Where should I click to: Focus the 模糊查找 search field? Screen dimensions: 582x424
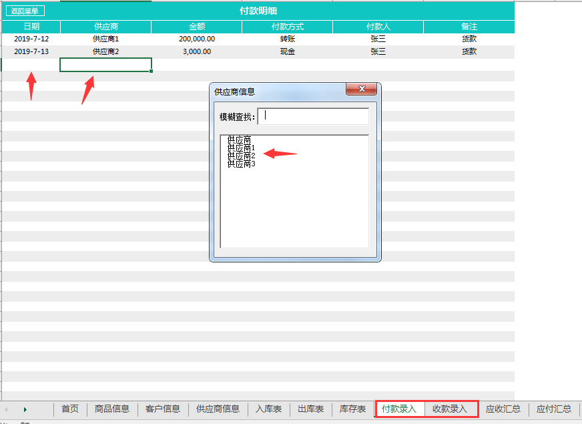(x=313, y=117)
